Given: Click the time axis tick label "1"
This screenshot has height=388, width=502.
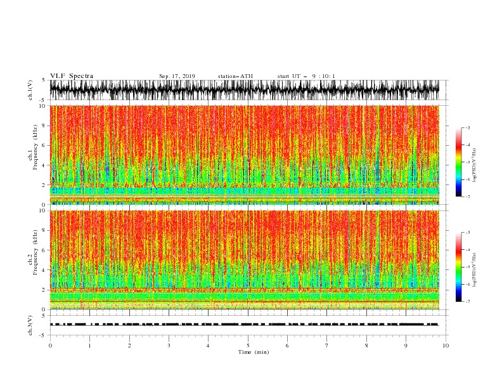Looking at the screenshot, I should (89, 346).
